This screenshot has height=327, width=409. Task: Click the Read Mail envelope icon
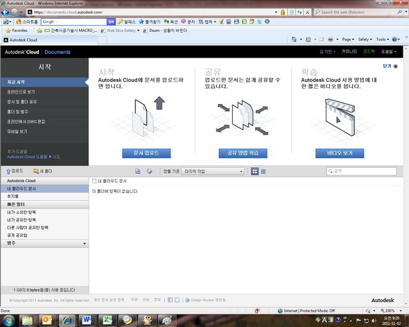[x=322, y=39]
